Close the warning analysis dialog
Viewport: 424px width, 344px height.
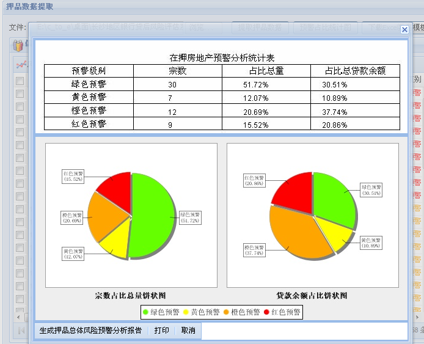tap(404, 29)
